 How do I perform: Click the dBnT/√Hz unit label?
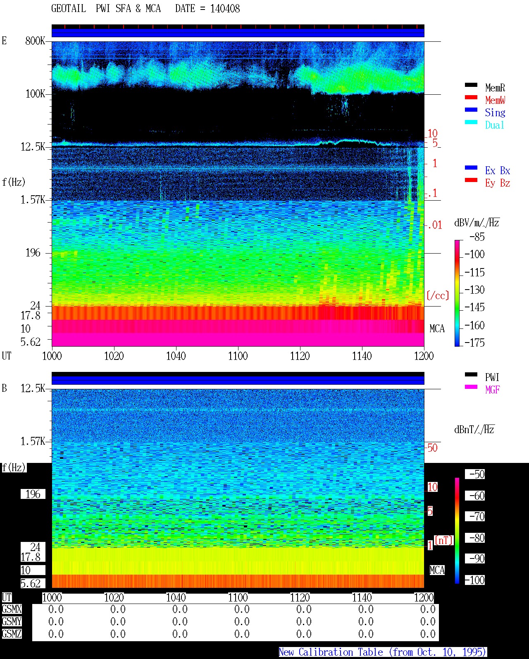click(x=474, y=429)
